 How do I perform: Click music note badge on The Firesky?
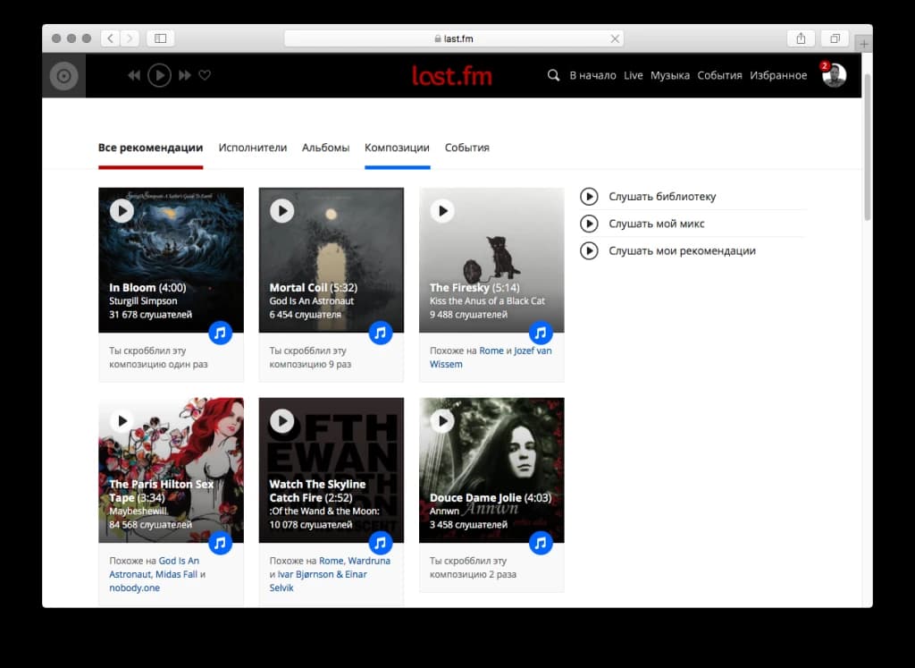pyautogui.click(x=541, y=333)
